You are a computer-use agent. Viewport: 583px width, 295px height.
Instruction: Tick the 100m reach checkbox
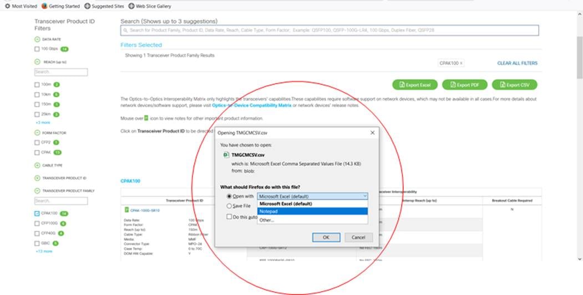tap(37, 85)
